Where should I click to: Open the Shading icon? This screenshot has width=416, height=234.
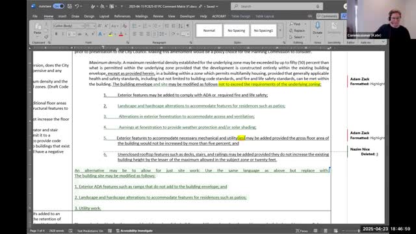[x=173, y=34]
